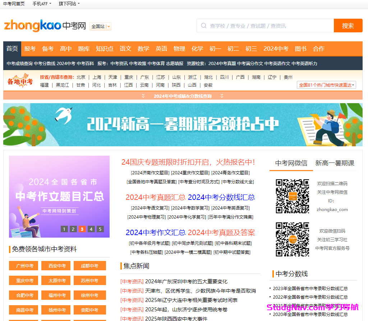
Task: Open the 全国站 site selector
Action: (100, 26)
